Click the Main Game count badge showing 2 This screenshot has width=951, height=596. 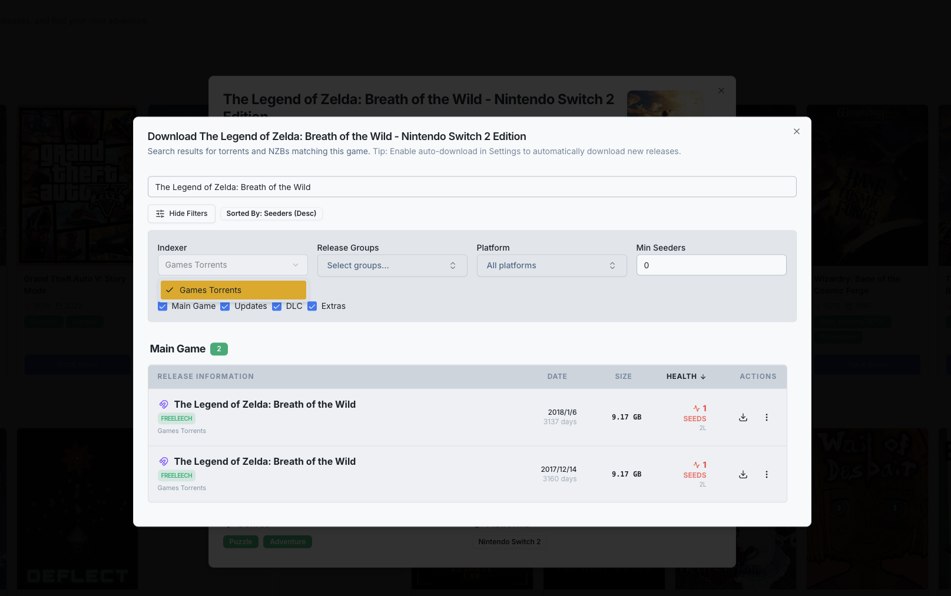[219, 349]
